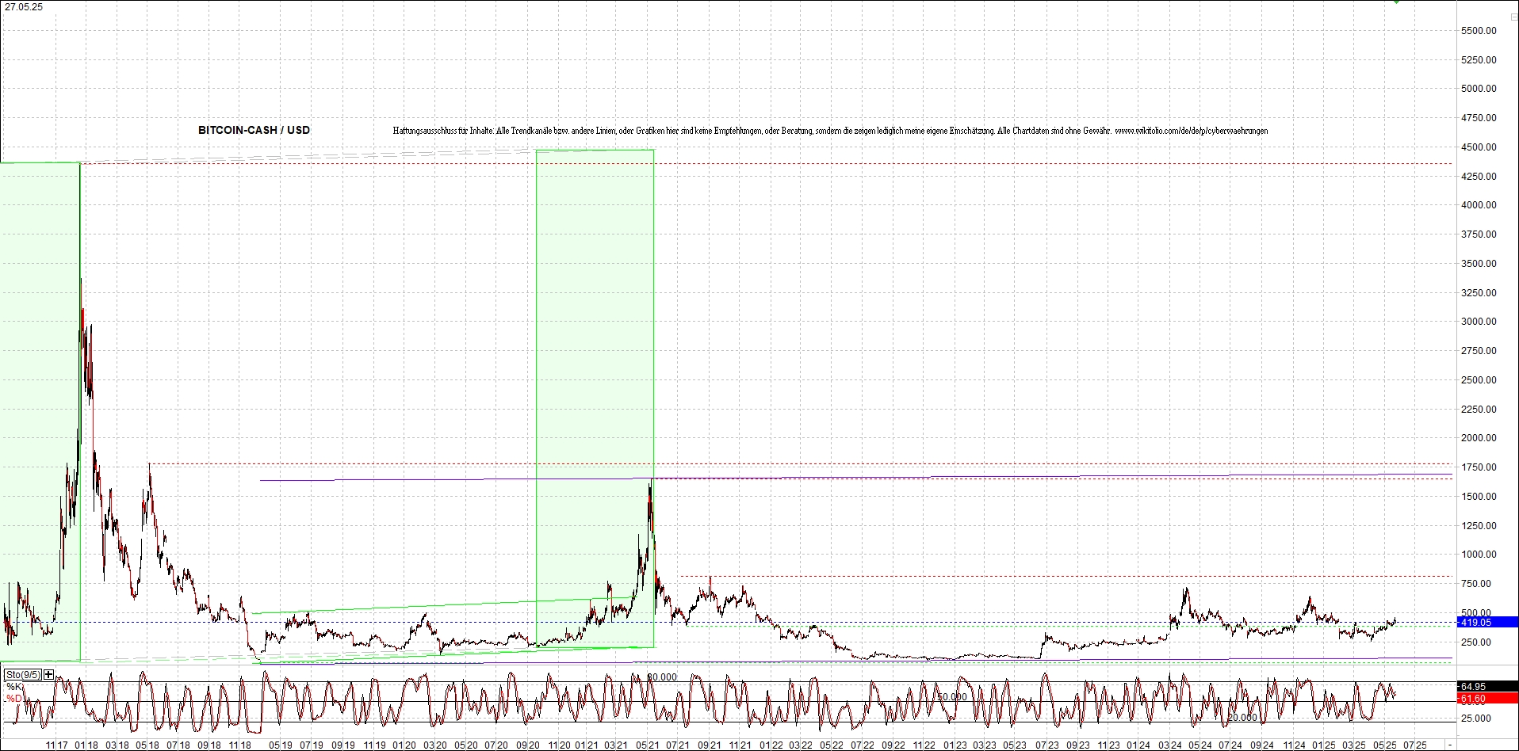Select the red %D stochastic line label
Viewport: 1519px width, 751px height.
click(14, 698)
